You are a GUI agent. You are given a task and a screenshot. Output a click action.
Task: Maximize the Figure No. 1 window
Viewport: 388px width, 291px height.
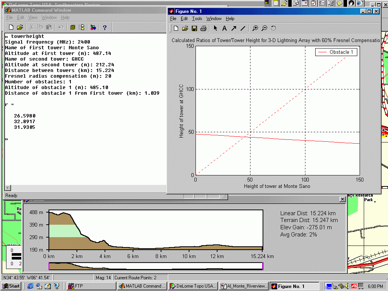pyautogui.click(x=369, y=11)
